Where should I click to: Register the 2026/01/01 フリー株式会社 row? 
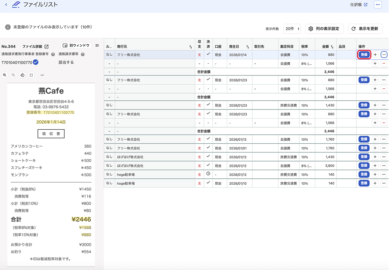point(364,148)
